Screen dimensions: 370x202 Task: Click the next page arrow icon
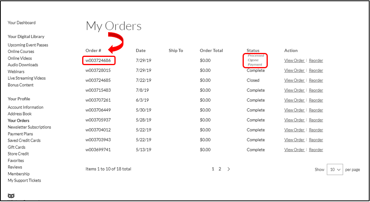(229, 169)
